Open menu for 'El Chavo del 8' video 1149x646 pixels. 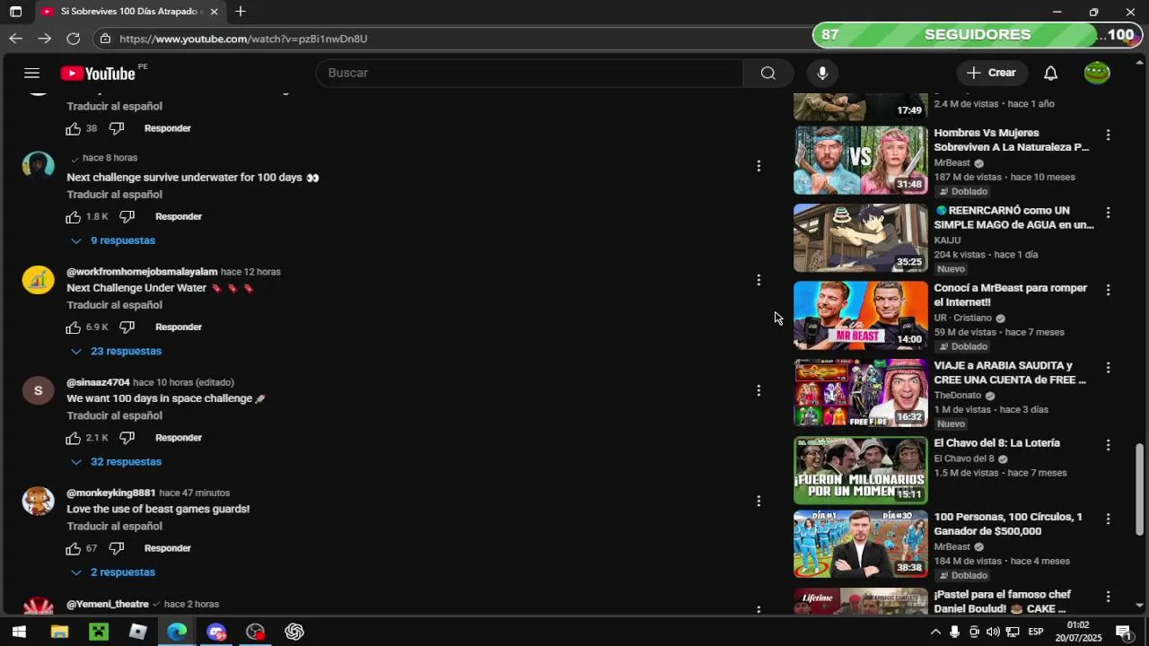point(1108,445)
